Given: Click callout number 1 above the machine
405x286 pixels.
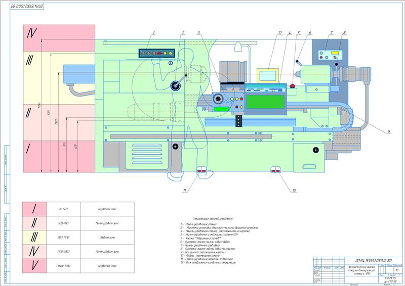Looking at the screenshot, I should 154,33.
